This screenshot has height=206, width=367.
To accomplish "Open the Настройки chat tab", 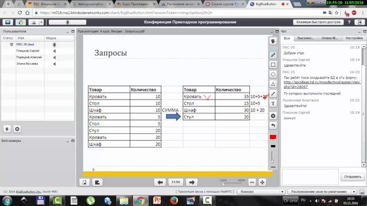I will pyautogui.click(x=354, y=38).
